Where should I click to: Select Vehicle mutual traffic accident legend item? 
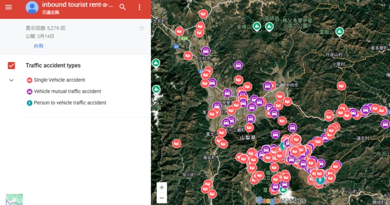pos(64,91)
